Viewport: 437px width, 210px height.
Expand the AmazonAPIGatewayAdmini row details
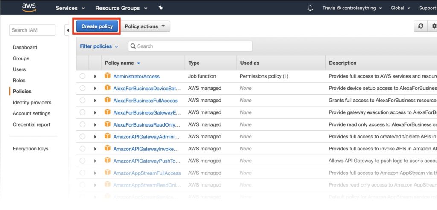point(95,137)
